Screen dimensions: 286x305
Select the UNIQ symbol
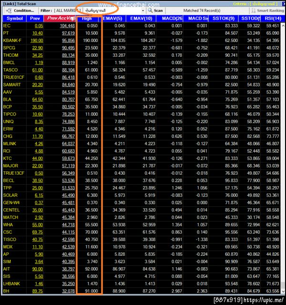[9, 122]
